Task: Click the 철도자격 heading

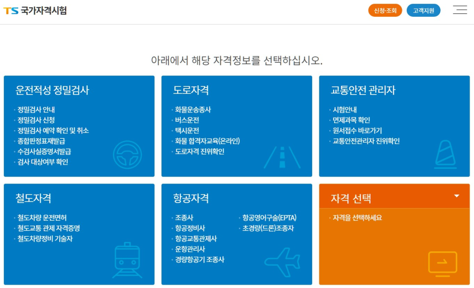Action: click(x=33, y=198)
